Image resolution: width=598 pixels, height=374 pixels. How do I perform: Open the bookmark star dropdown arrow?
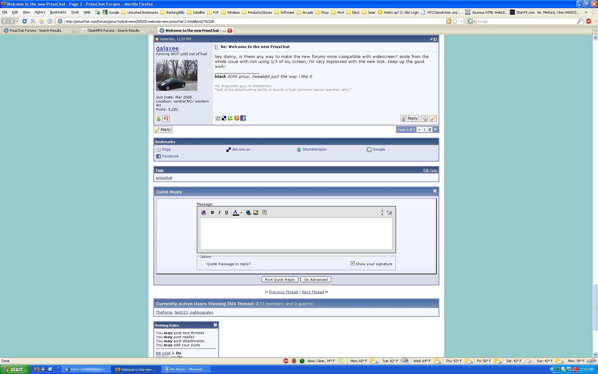(461, 21)
